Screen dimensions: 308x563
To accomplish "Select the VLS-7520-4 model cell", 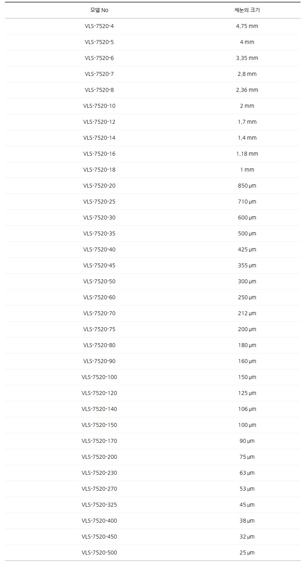I will coord(99,26).
